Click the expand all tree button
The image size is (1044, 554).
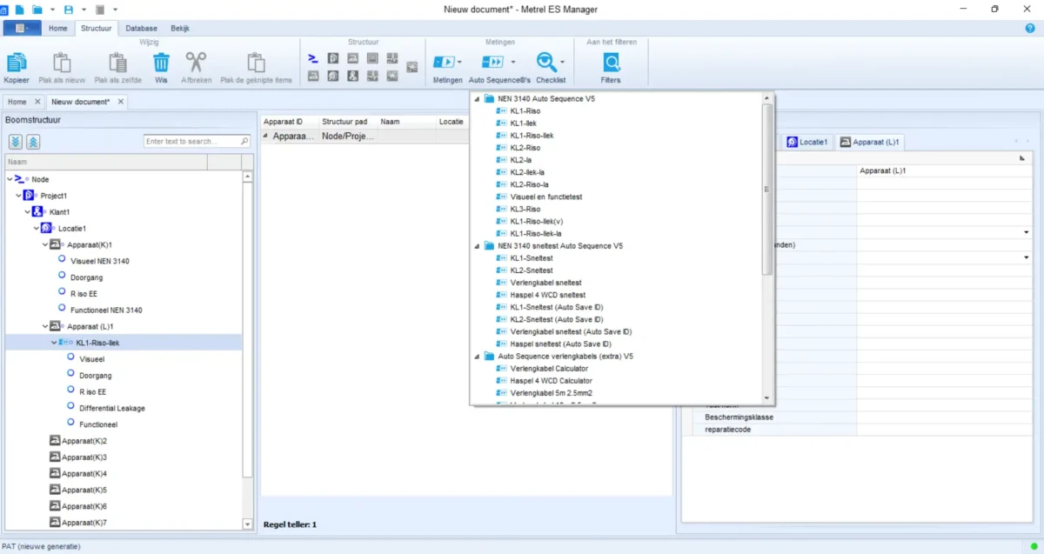pyautogui.click(x=16, y=142)
